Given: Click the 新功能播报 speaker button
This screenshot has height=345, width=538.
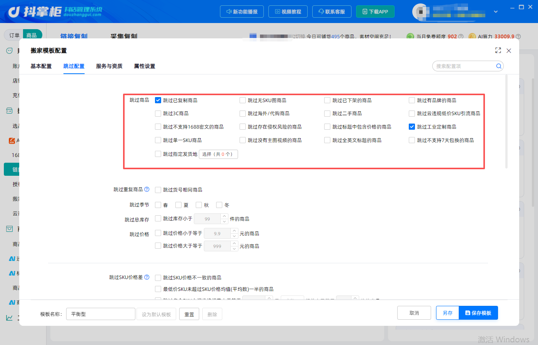Looking at the screenshot, I should [242, 12].
